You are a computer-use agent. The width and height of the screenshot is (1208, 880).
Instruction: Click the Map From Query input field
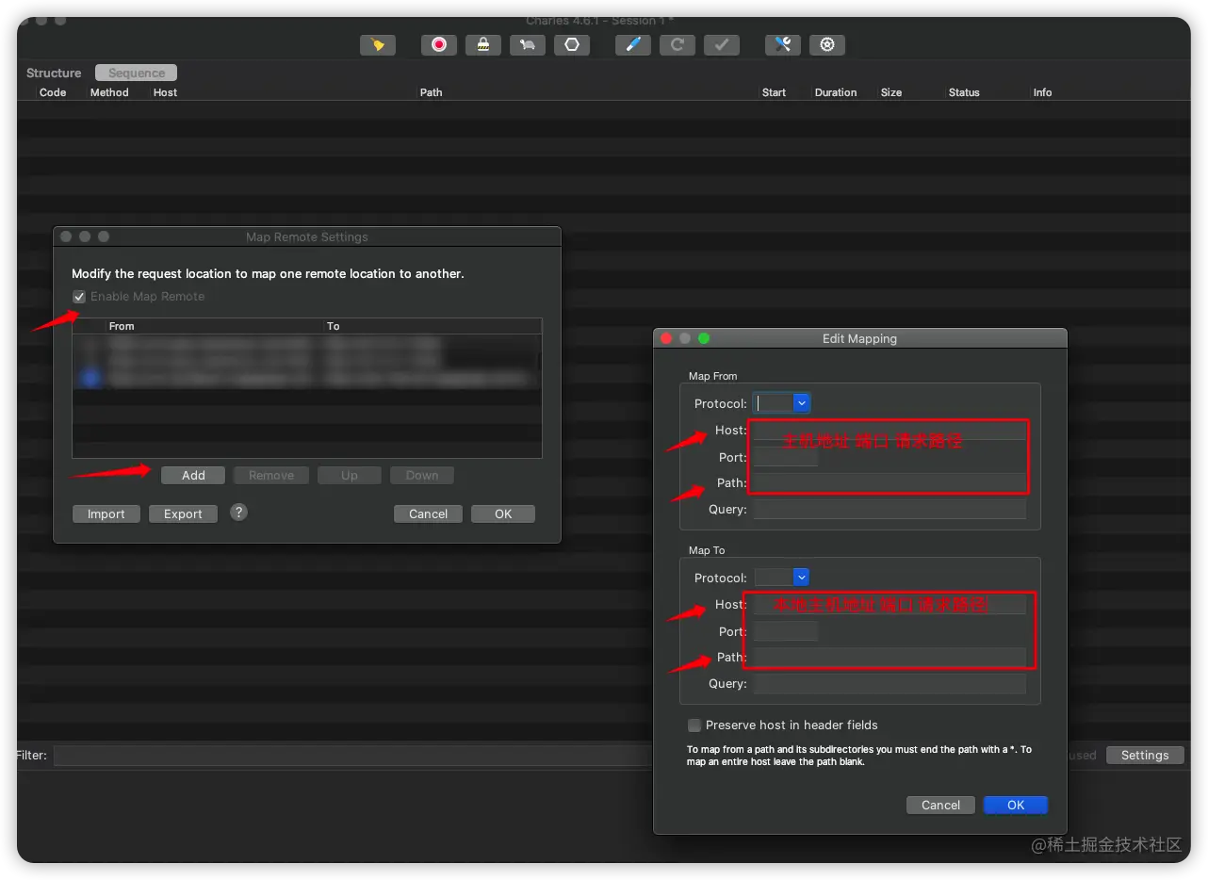[890, 510]
